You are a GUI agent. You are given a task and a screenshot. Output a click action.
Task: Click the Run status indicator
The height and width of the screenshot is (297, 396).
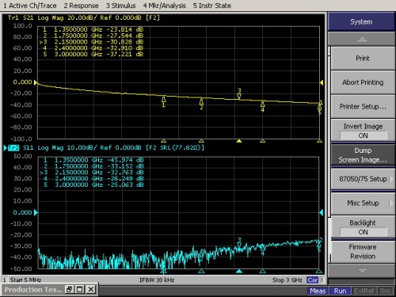coord(340,291)
